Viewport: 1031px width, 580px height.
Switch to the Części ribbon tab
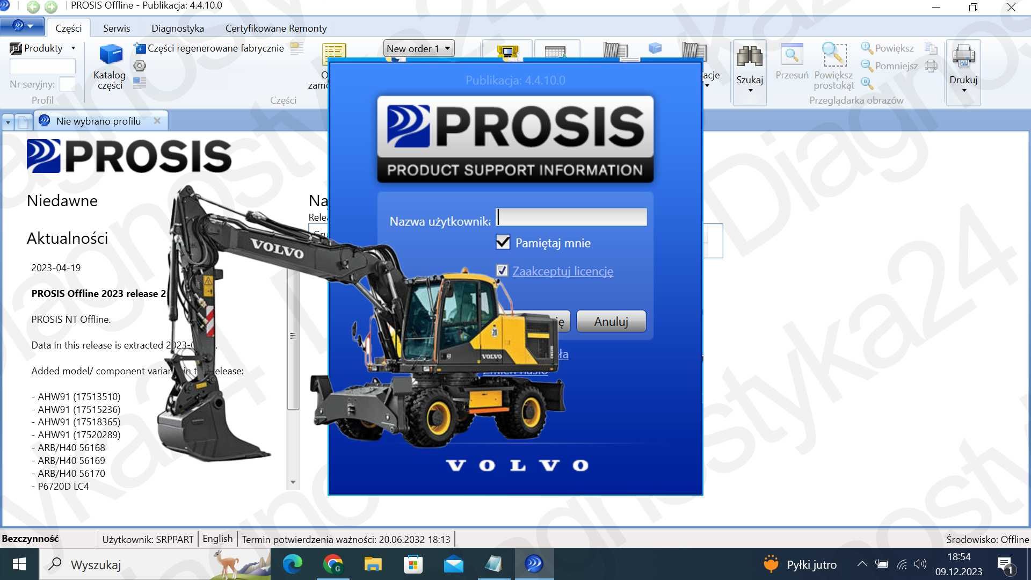coord(68,28)
